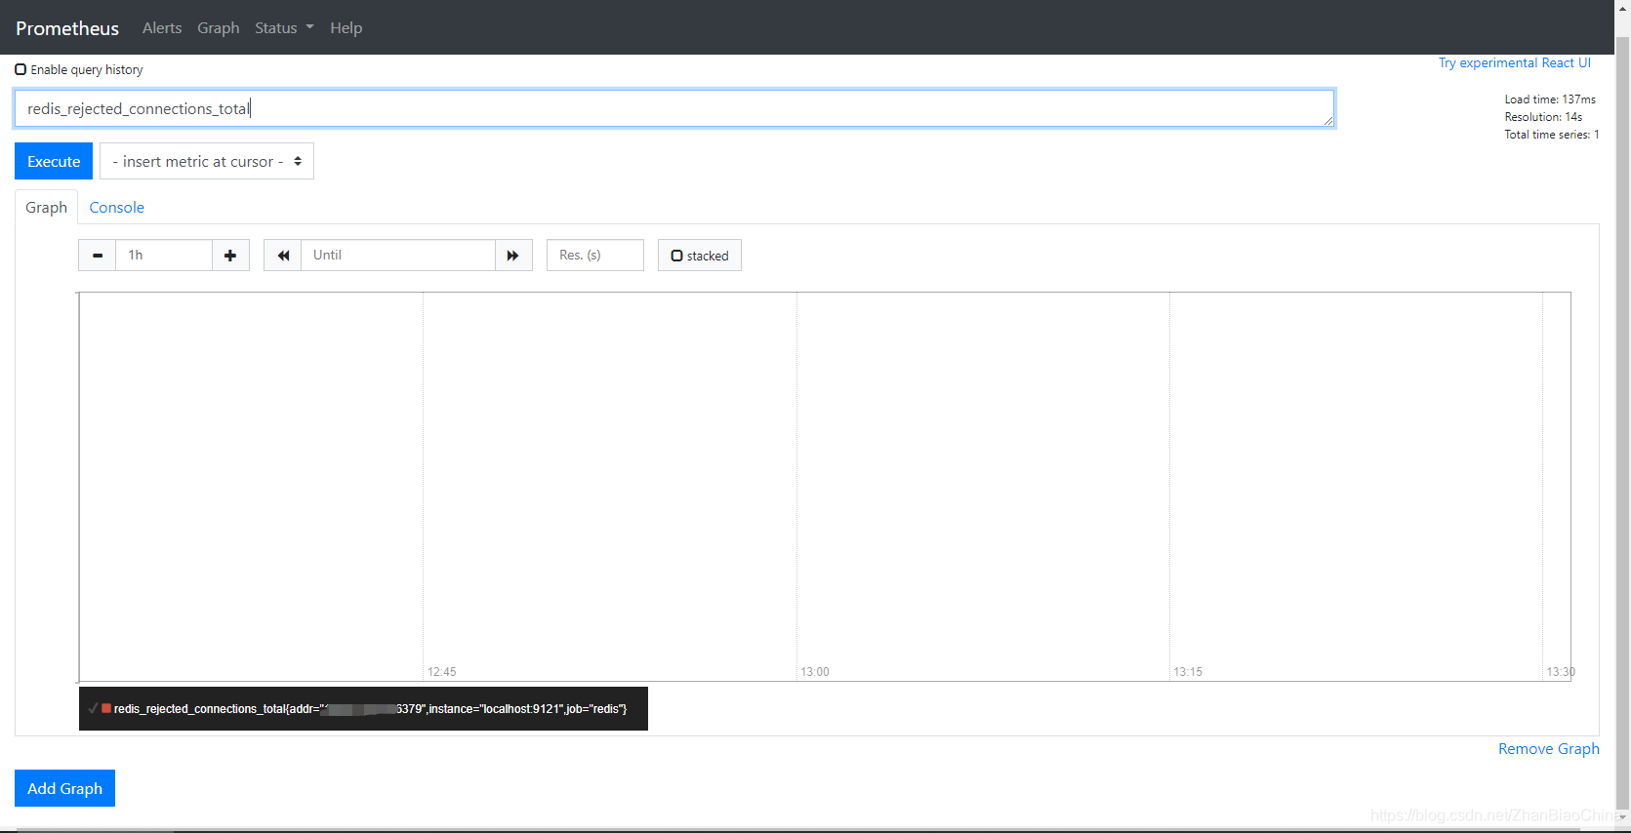Increase the time range with plus button
This screenshot has width=1631, height=833.
[230, 256]
